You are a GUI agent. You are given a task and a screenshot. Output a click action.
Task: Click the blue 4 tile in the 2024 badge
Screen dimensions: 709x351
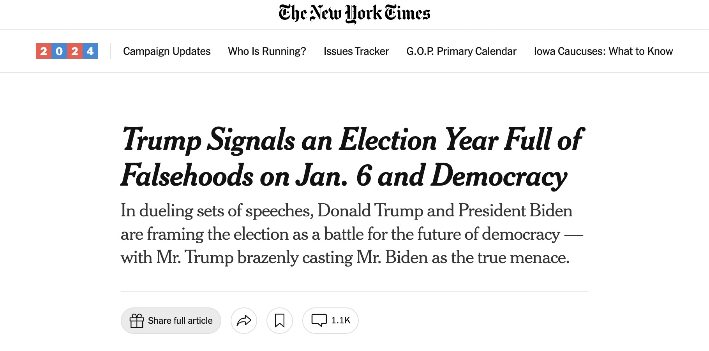tap(90, 51)
